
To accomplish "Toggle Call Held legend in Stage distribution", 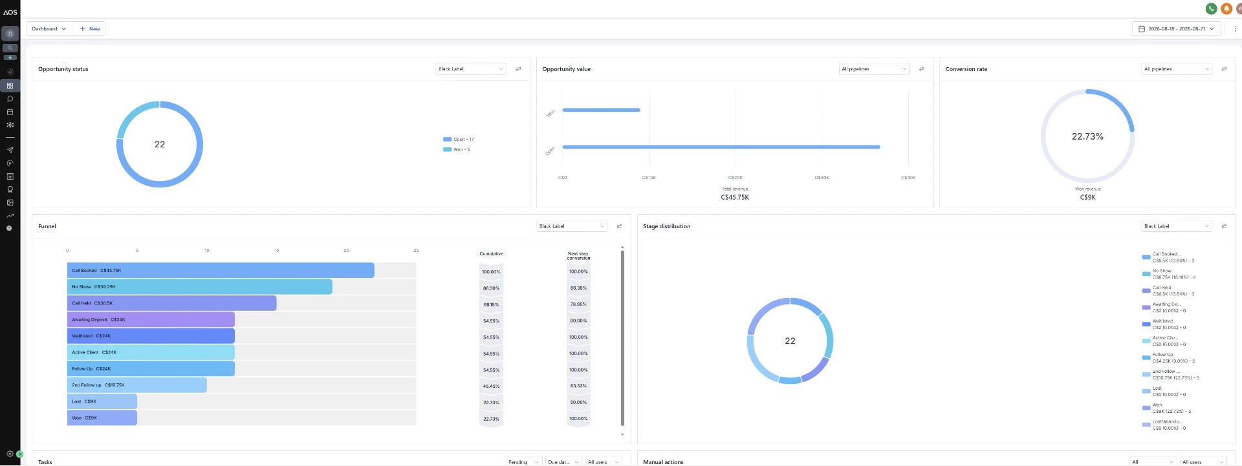I will click(1169, 291).
